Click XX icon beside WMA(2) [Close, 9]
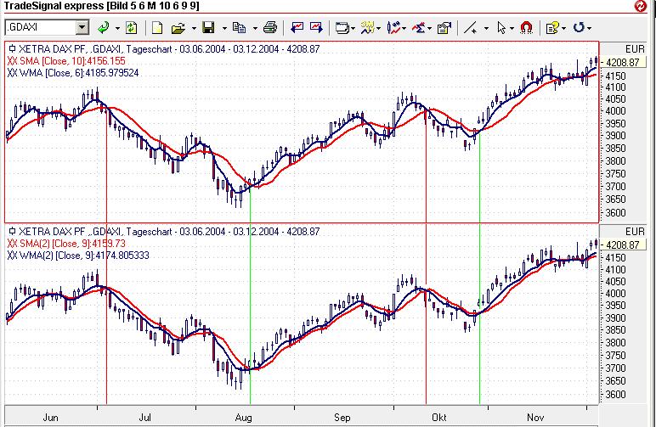The image size is (656, 427). click(12, 256)
